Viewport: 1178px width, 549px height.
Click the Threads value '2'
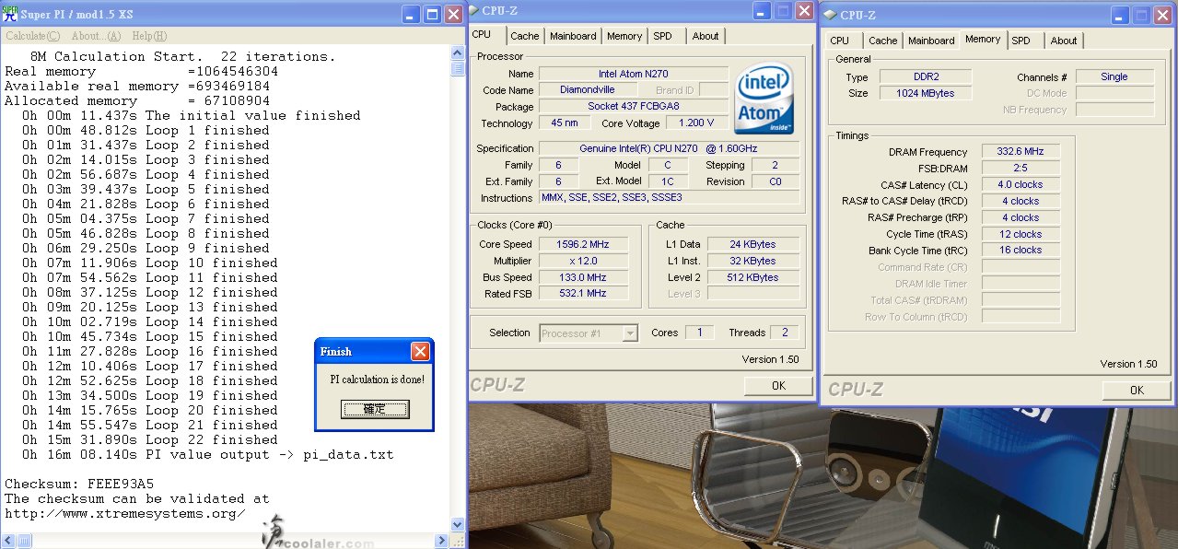pyautogui.click(x=785, y=333)
